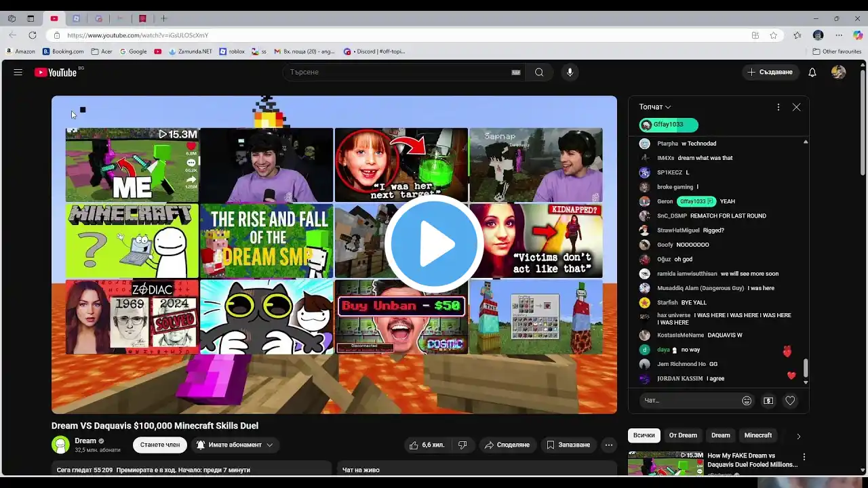Close the live chat panel

pos(797,107)
